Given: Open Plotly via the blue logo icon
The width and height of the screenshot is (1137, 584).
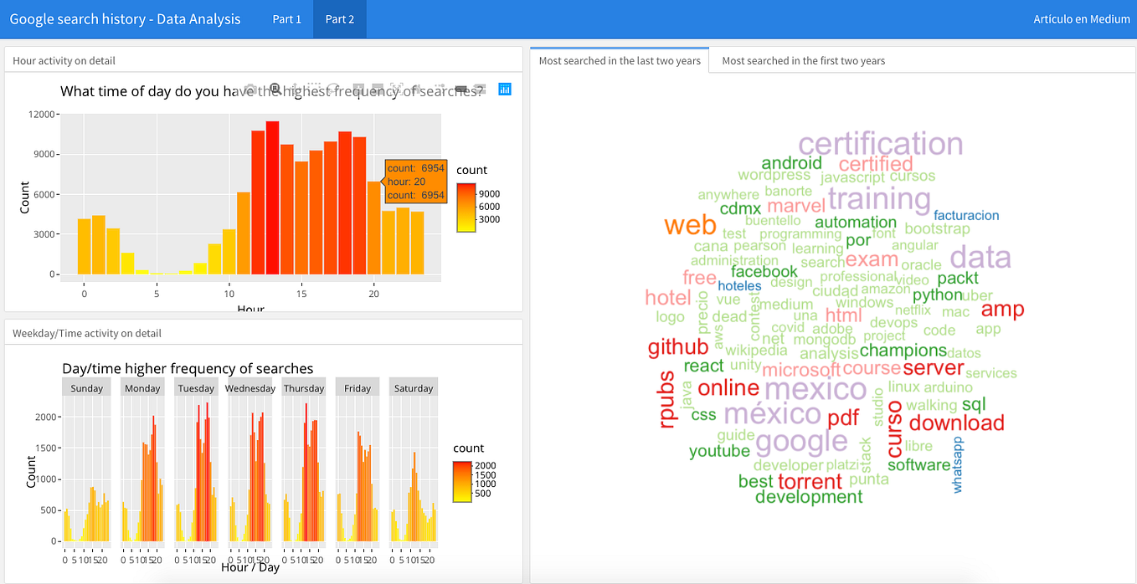Looking at the screenshot, I should click(505, 89).
